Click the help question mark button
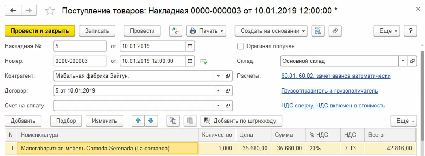The image size is (425, 156). click(x=410, y=31)
